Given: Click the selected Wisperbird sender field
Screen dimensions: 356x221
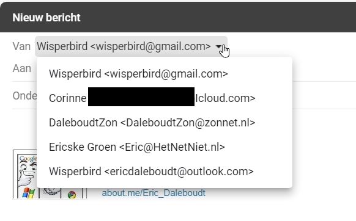Looking at the screenshot, I should (x=131, y=46).
